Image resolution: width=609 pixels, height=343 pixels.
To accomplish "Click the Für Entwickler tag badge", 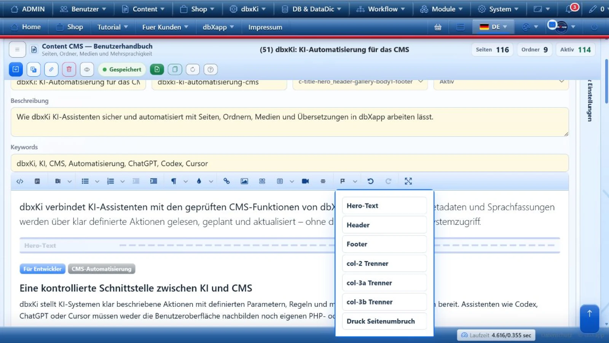I will pos(42,269).
